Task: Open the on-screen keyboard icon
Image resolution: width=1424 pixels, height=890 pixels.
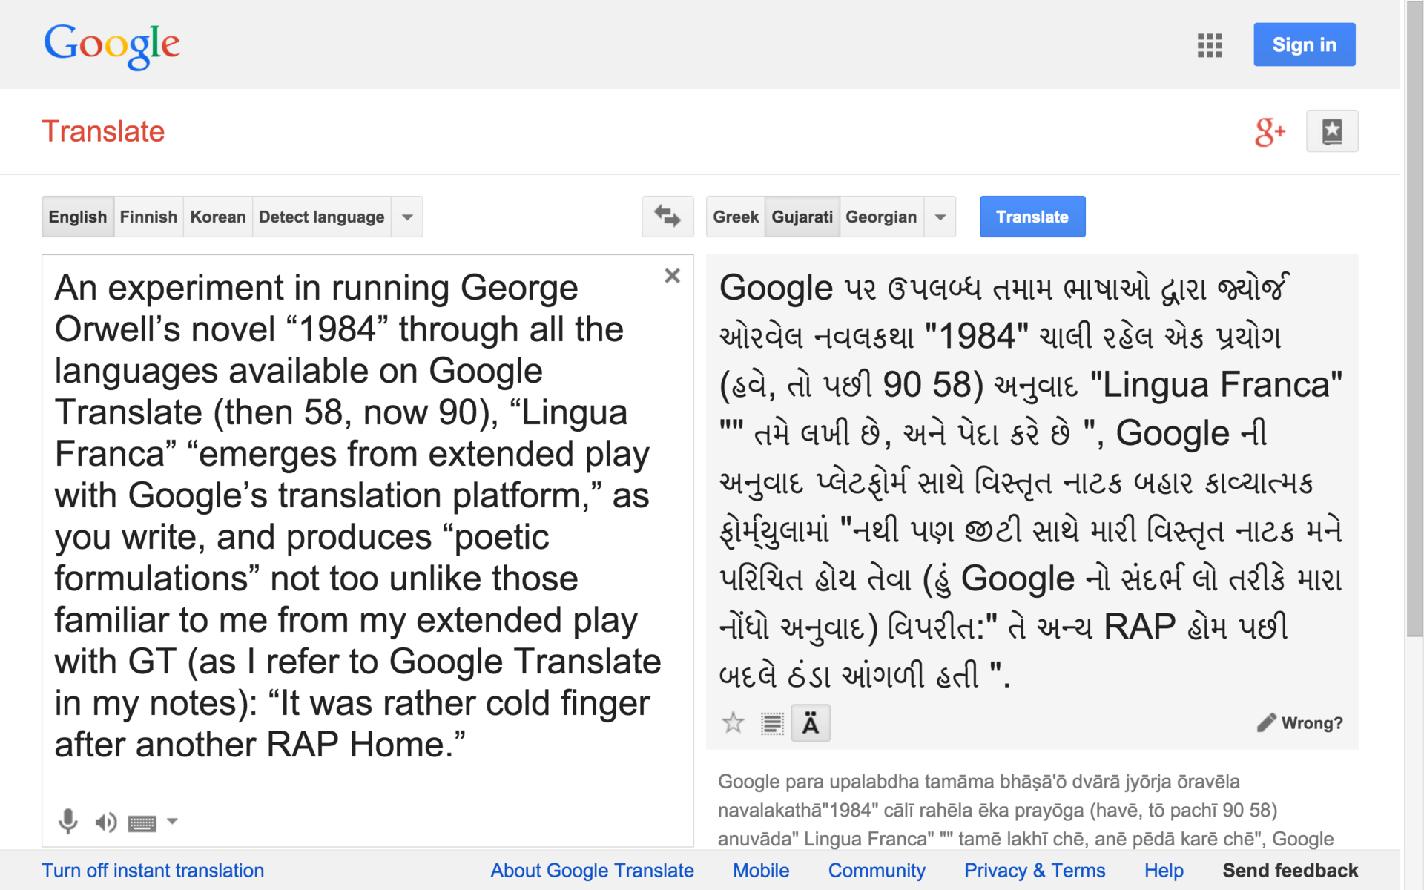Action: [142, 823]
